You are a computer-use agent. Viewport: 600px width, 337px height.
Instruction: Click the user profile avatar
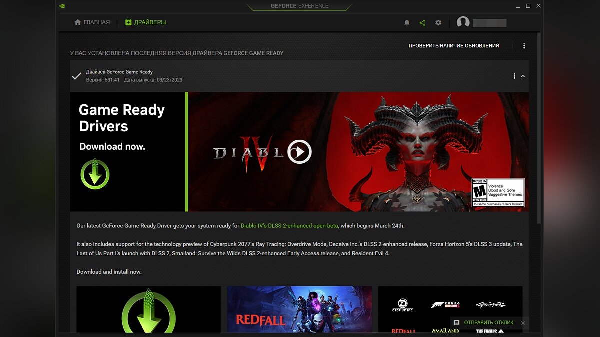tap(463, 22)
